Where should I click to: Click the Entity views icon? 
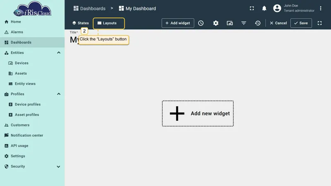click(x=11, y=84)
